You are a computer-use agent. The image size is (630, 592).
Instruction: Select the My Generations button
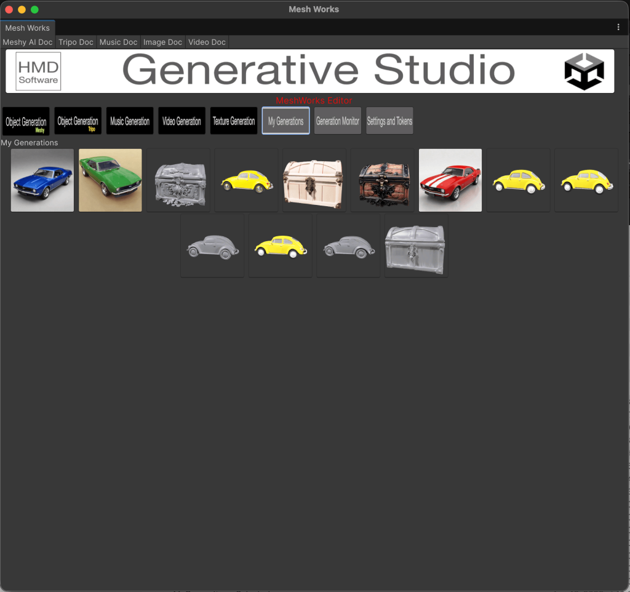(x=285, y=121)
